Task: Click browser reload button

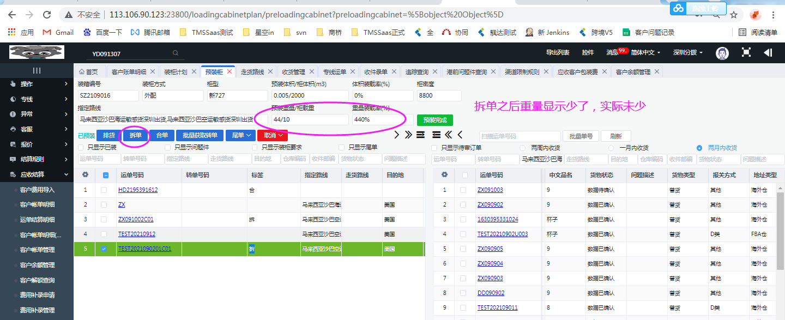Action: tap(47, 14)
